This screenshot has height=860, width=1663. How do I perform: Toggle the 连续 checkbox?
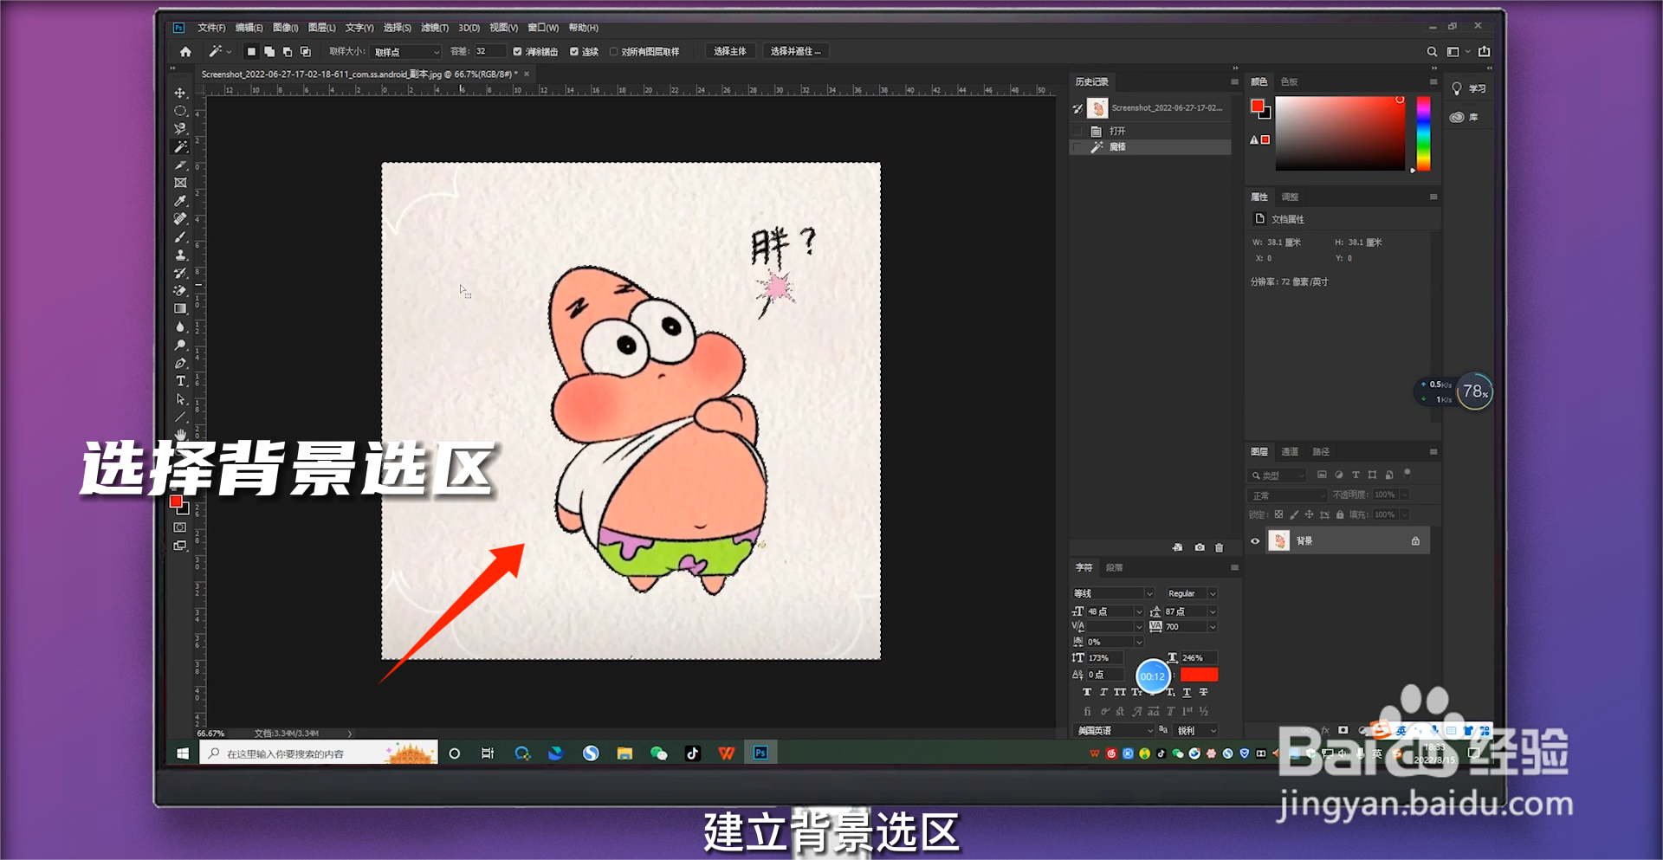click(x=574, y=52)
